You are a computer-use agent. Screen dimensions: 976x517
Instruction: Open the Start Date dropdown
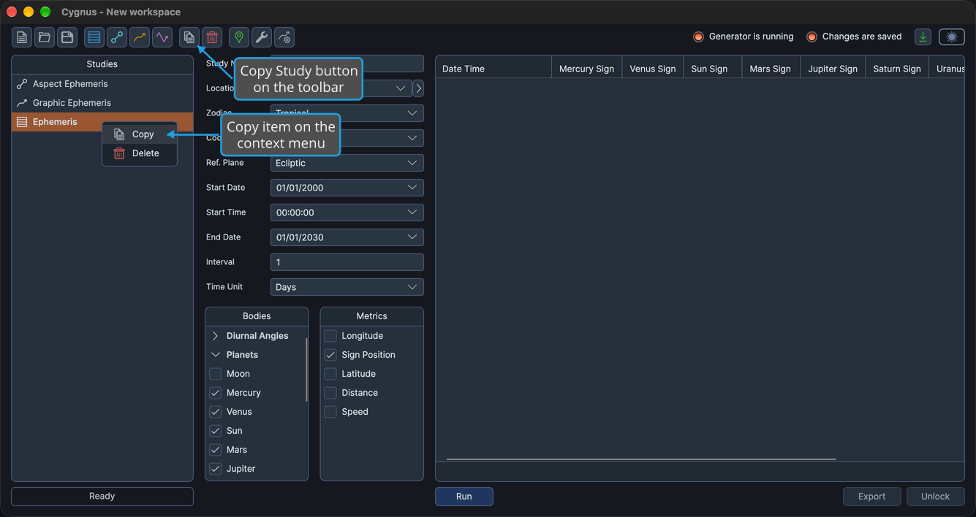pyautogui.click(x=347, y=188)
